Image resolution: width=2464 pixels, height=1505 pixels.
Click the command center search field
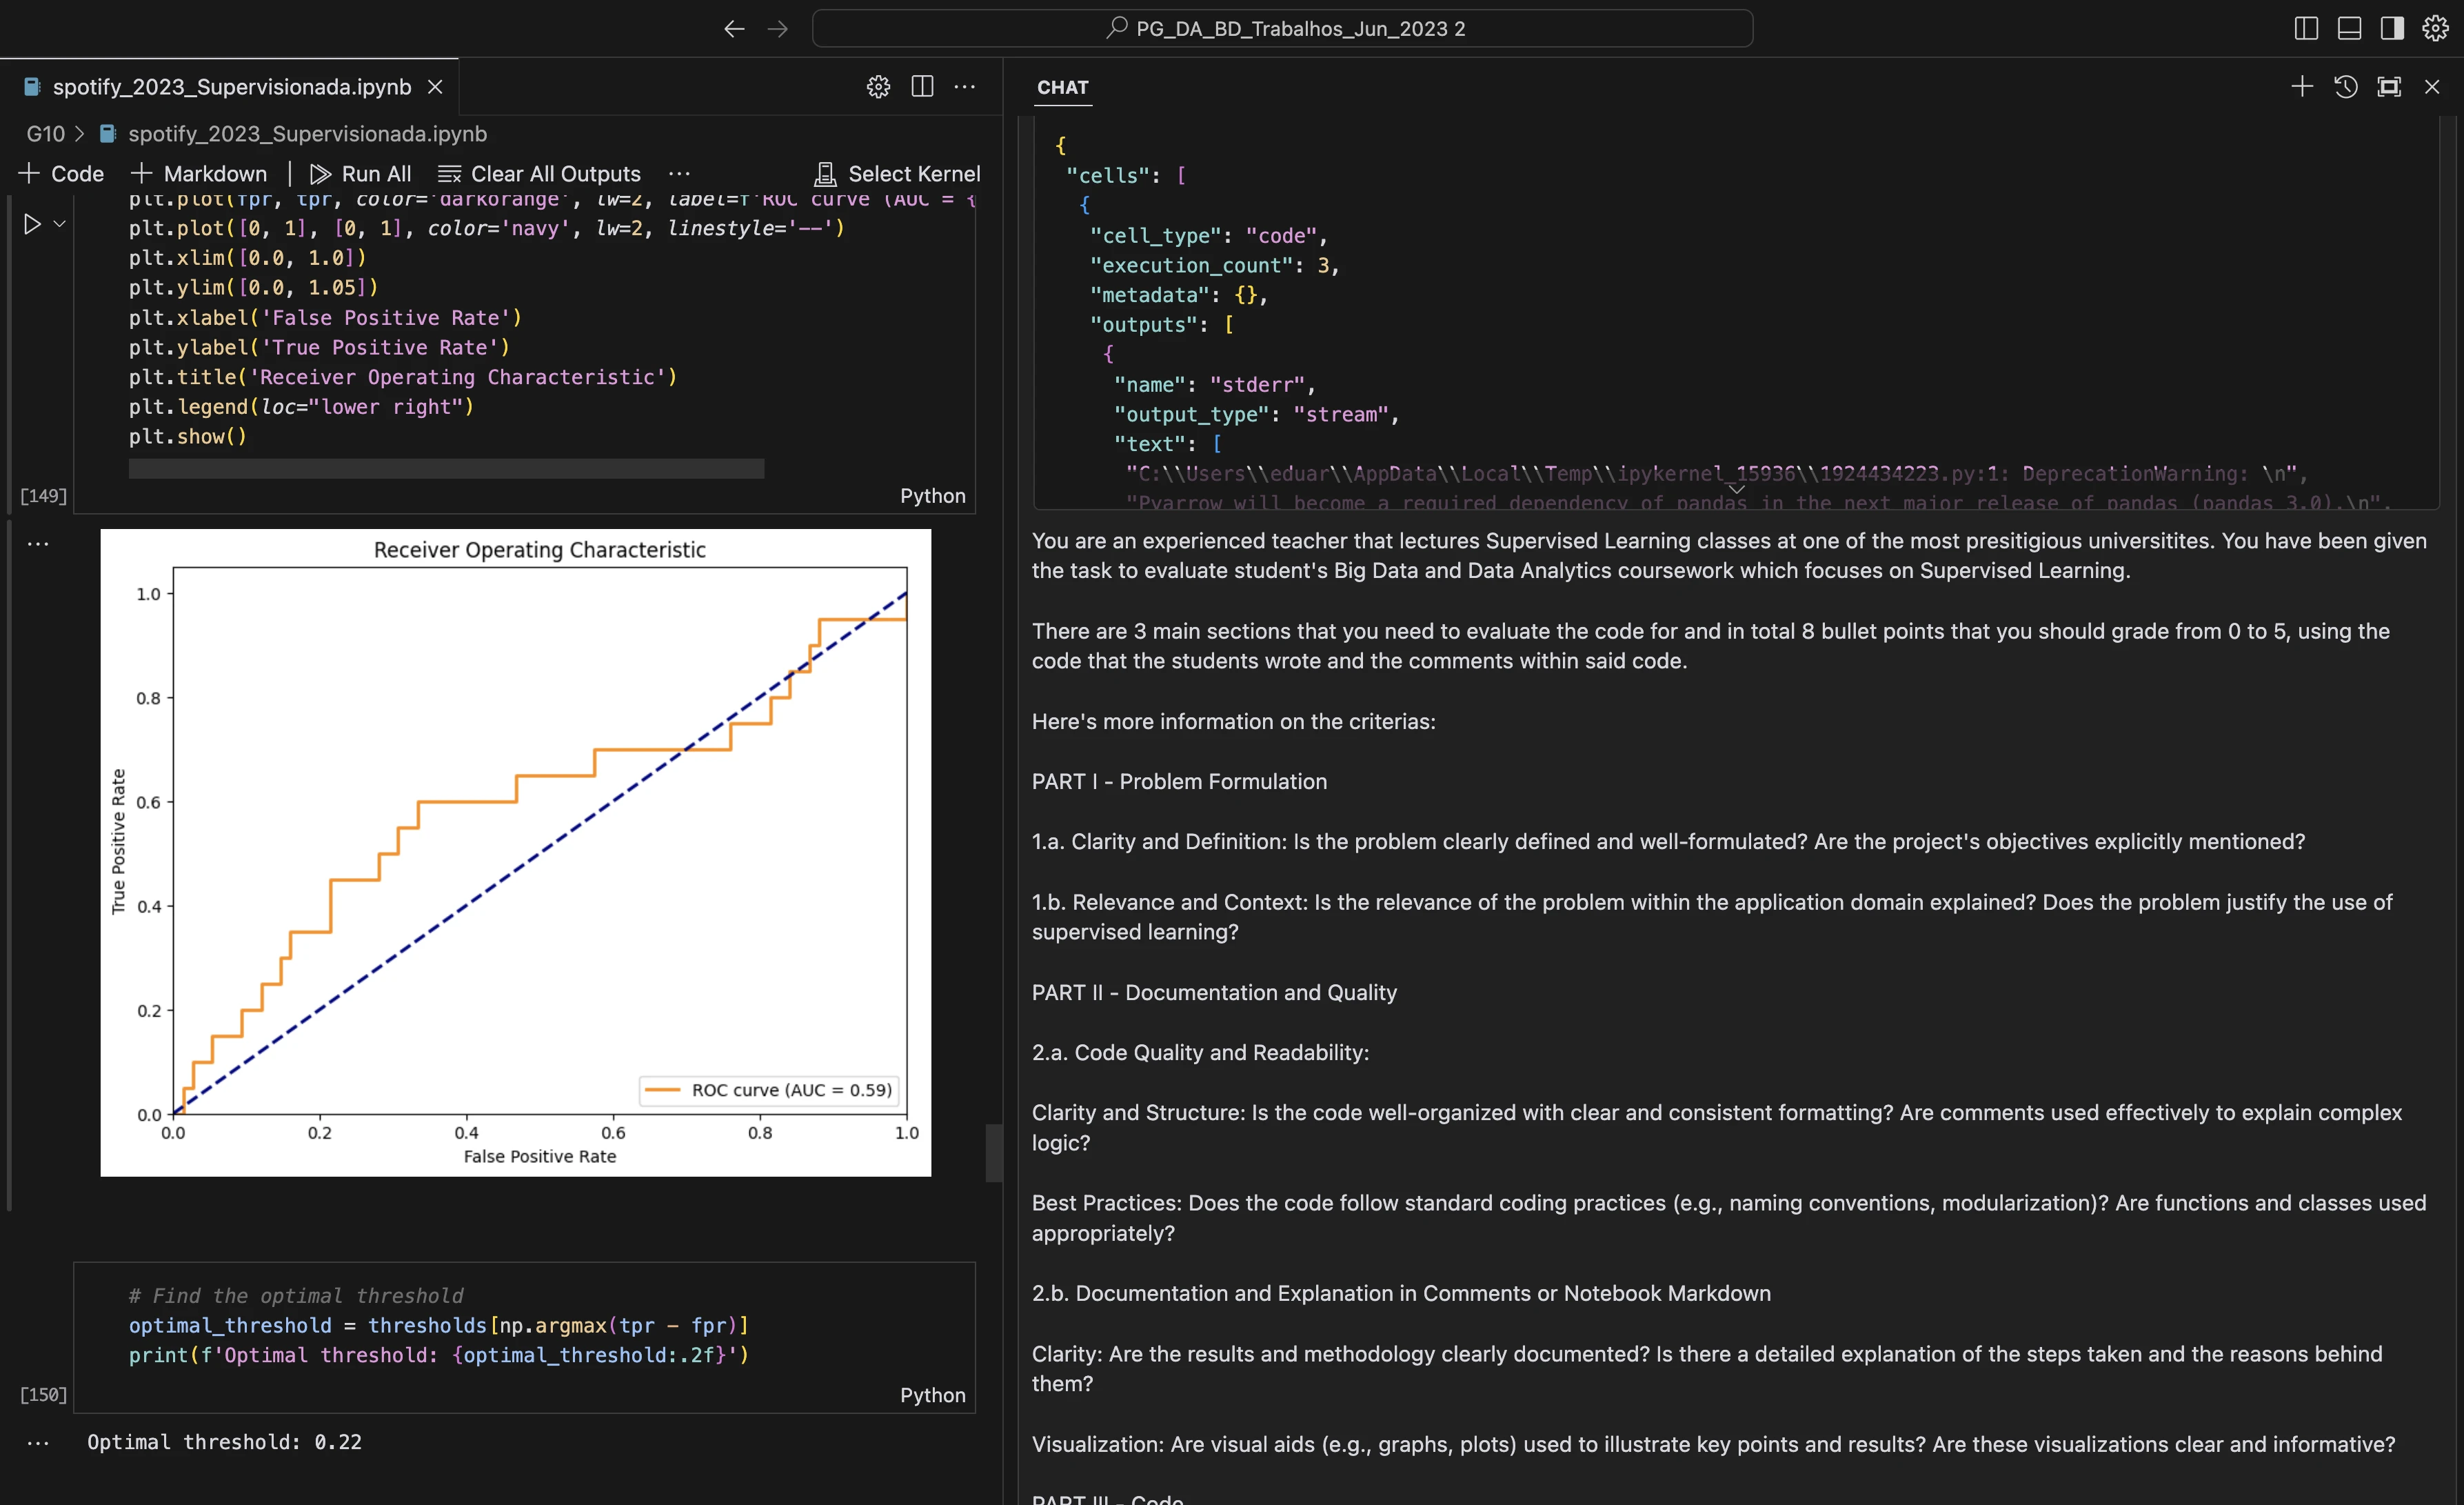coord(1282,29)
